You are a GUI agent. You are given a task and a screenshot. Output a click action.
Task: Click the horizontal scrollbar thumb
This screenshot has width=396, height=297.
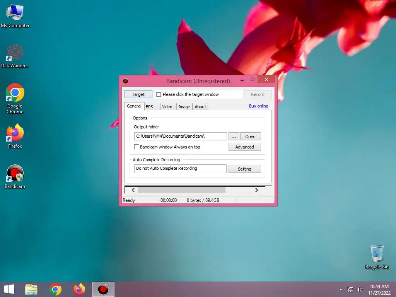point(182,190)
